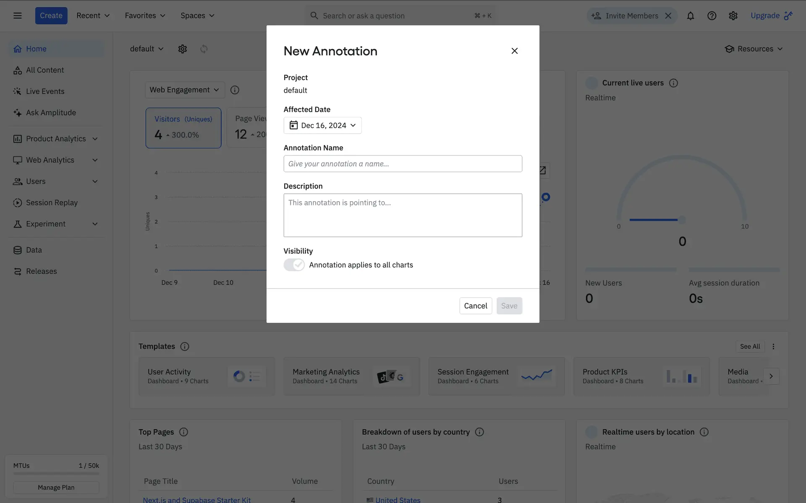Select Session Replay in sidebar

click(52, 202)
